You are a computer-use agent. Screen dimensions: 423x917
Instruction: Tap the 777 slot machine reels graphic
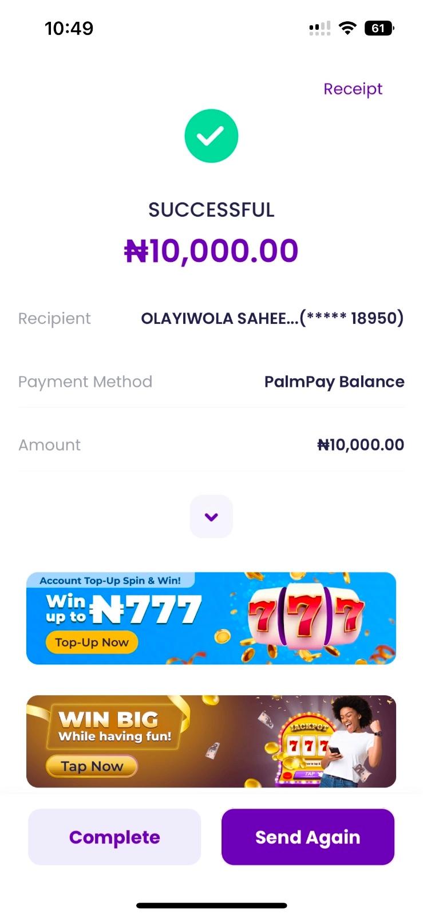pos(306,617)
